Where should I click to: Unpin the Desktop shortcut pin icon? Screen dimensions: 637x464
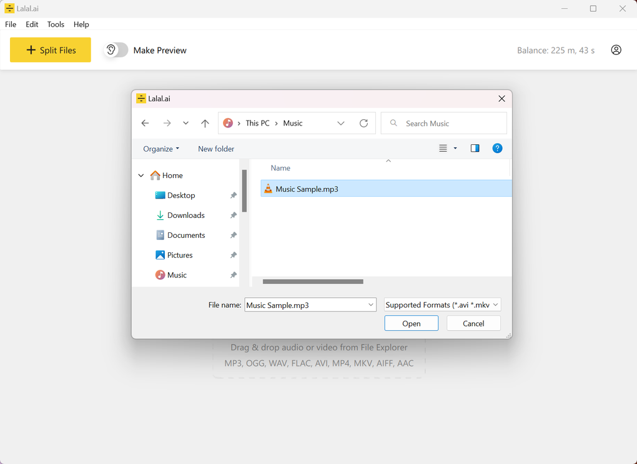pyautogui.click(x=233, y=195)
